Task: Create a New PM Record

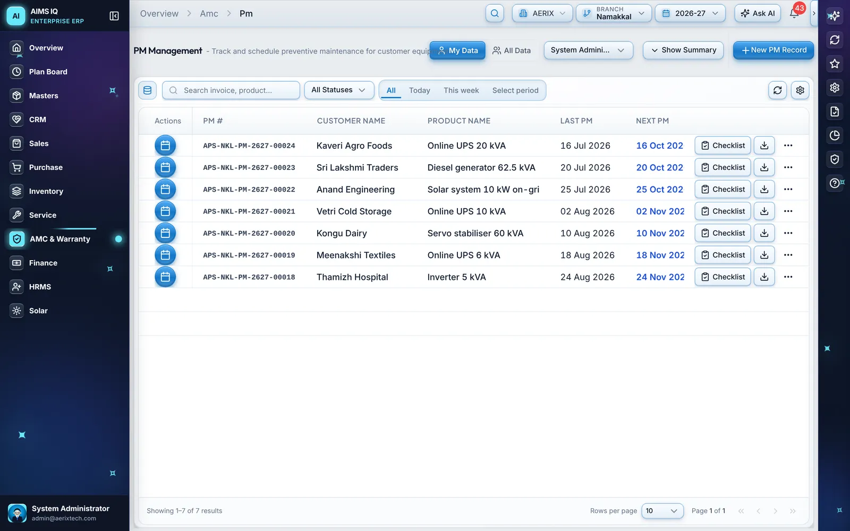Action: [773, 50]
